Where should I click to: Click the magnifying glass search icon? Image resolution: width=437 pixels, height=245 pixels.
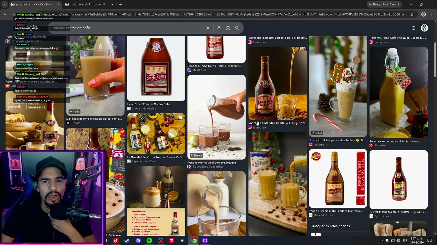coord(237,28)
